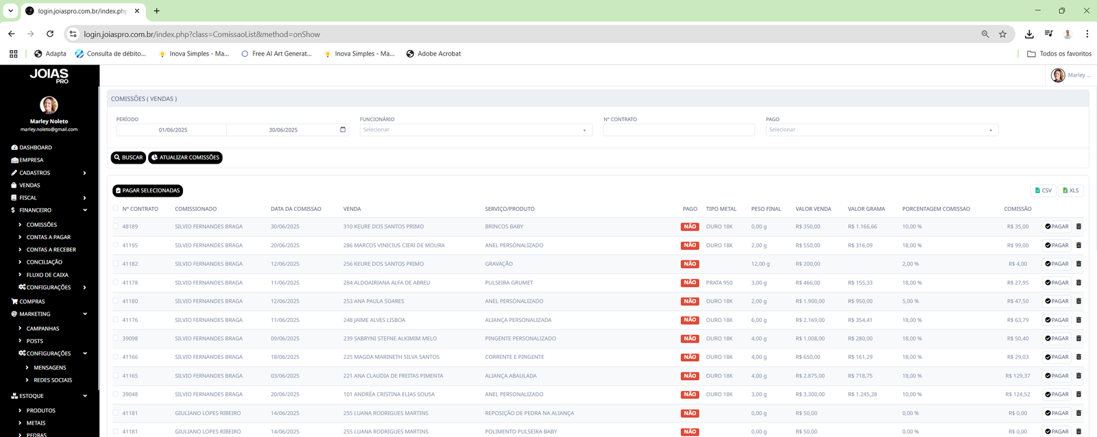This screenshot has height=437, width=1097.
Task: Open Dashboard from the sidebar
Action: [35, 147]
